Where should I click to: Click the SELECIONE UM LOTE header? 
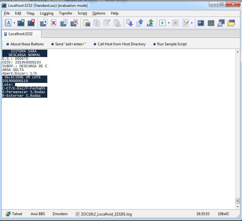[x=22, y=77]
